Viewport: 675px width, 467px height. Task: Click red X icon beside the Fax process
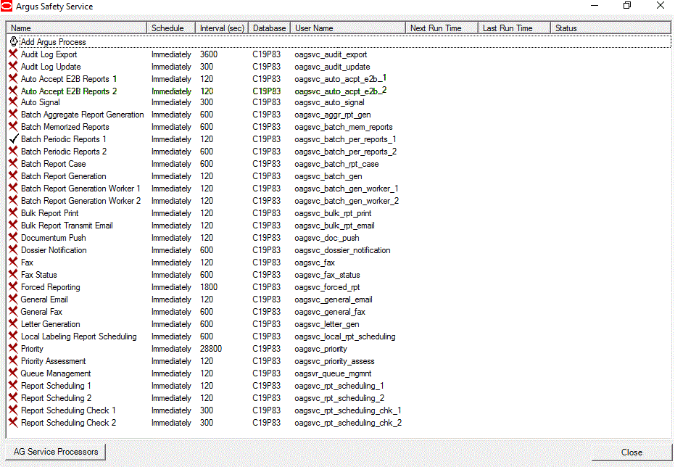tap(13, 262)
